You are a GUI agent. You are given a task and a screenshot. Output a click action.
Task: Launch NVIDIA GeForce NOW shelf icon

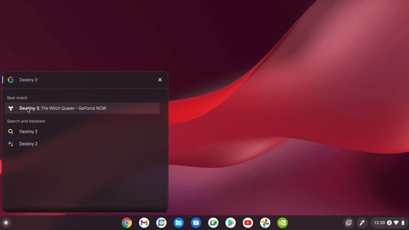(282, 222)
